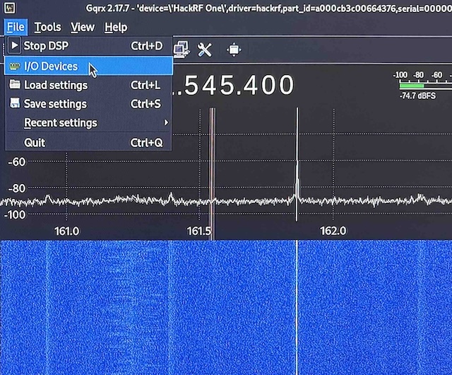This screenshot has height=375, width=452.
Task: Choose Quit from the File menu
Action: point(88,142)
